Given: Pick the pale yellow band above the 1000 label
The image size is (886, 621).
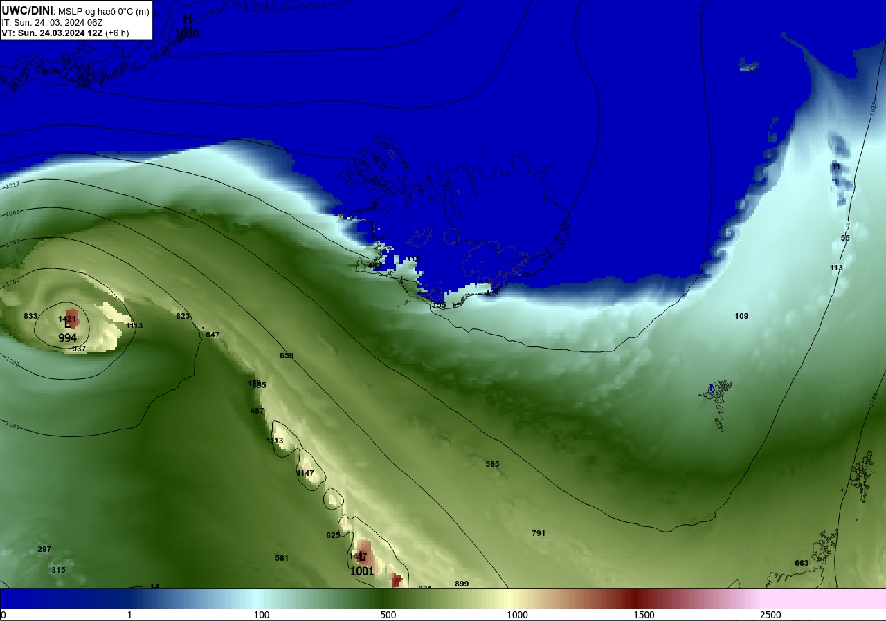Looking at the screenshot, I should click(510, 599).
